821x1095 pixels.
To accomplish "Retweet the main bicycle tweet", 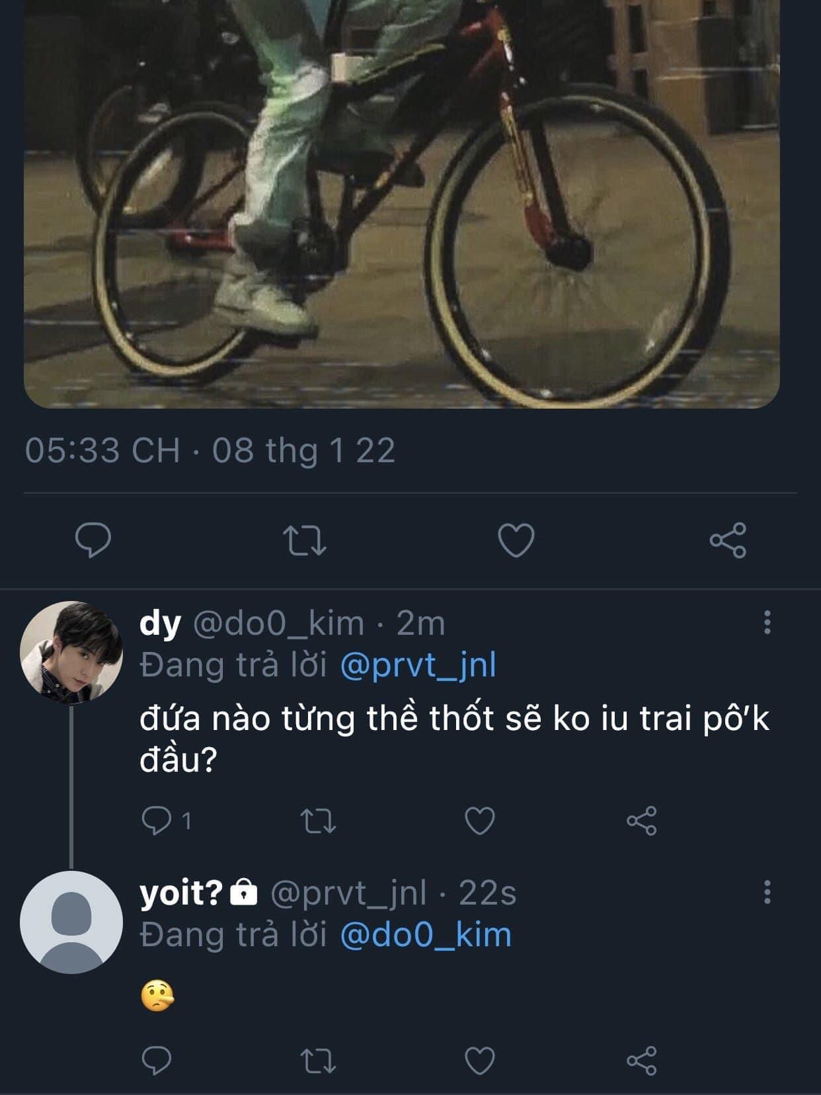I will click(x=305, y=540).
